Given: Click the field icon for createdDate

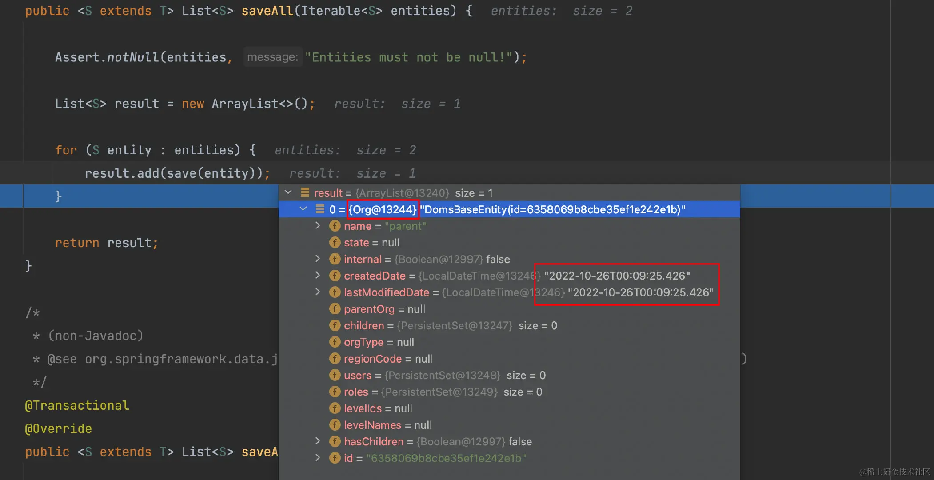Looking at the screenshot, I should (x=335, y=276).
